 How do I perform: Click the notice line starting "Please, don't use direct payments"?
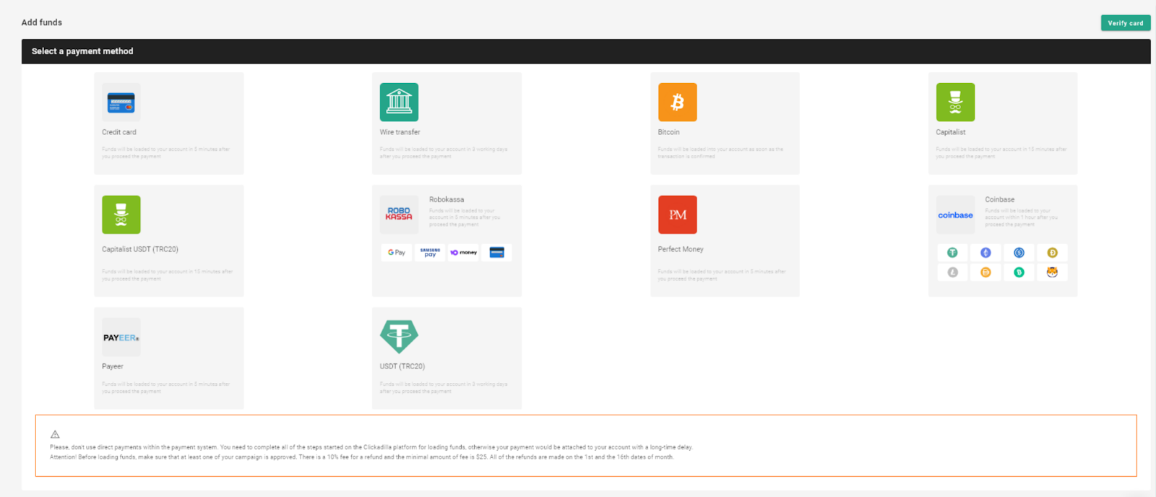pyautogui.click(x=371, y=447)
